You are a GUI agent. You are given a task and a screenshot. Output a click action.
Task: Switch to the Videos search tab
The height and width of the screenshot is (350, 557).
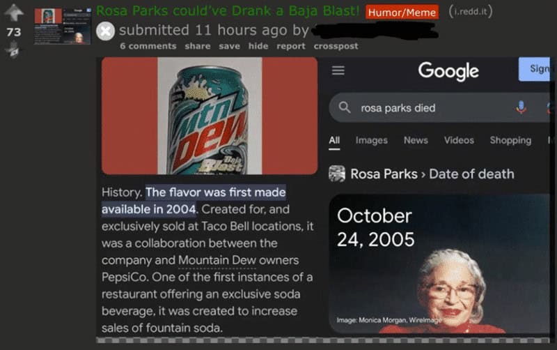click(459, 140)
